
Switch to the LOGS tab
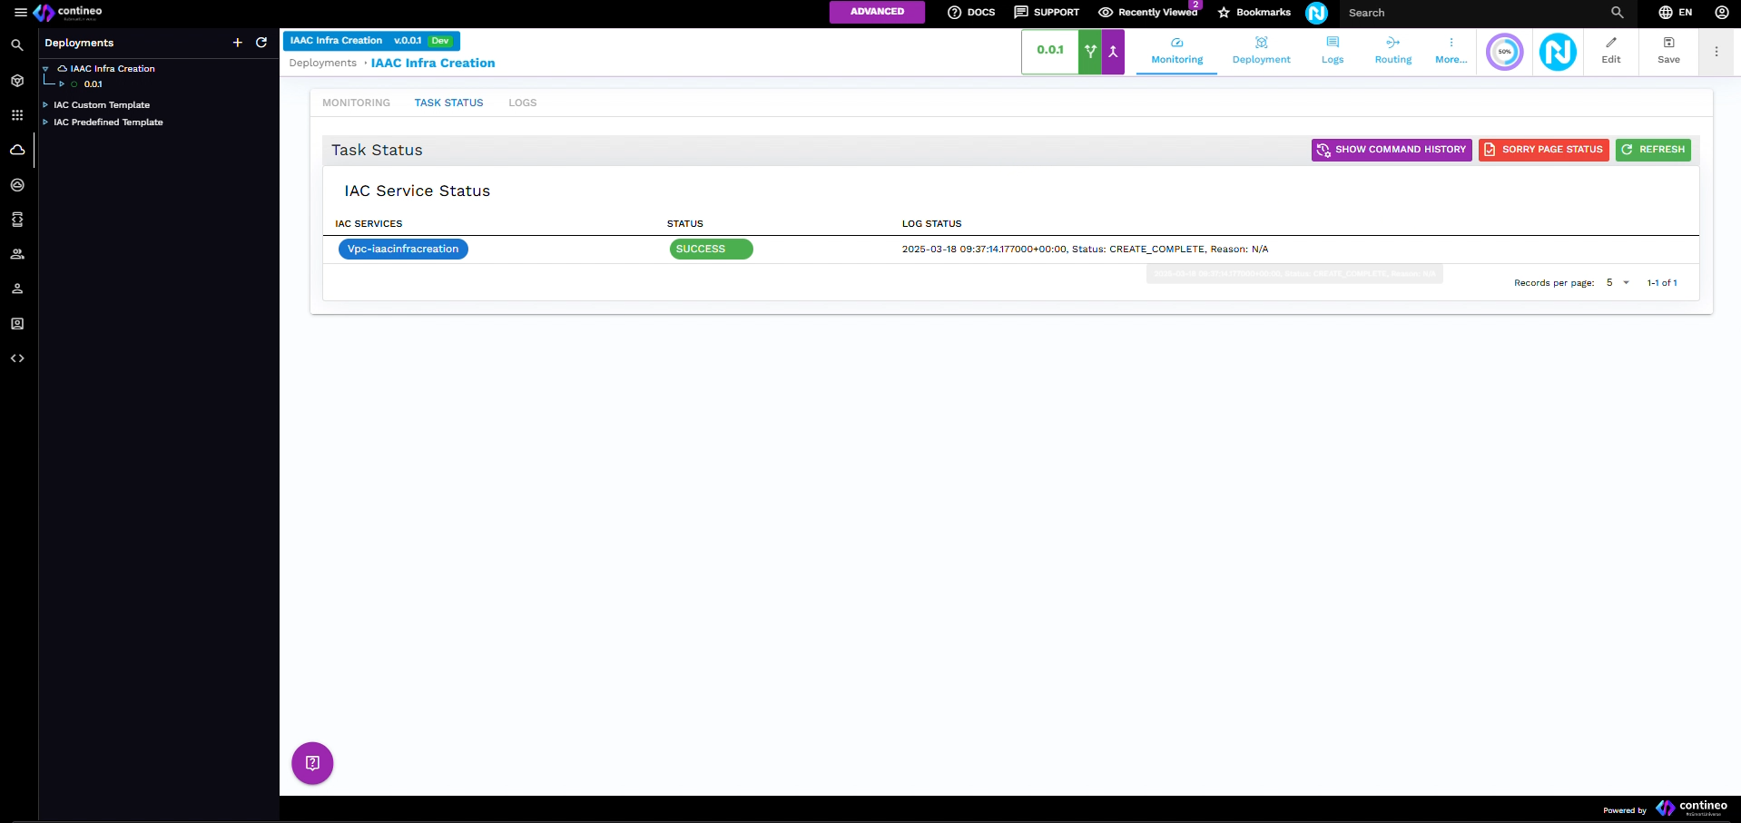[x=522, y=103]
